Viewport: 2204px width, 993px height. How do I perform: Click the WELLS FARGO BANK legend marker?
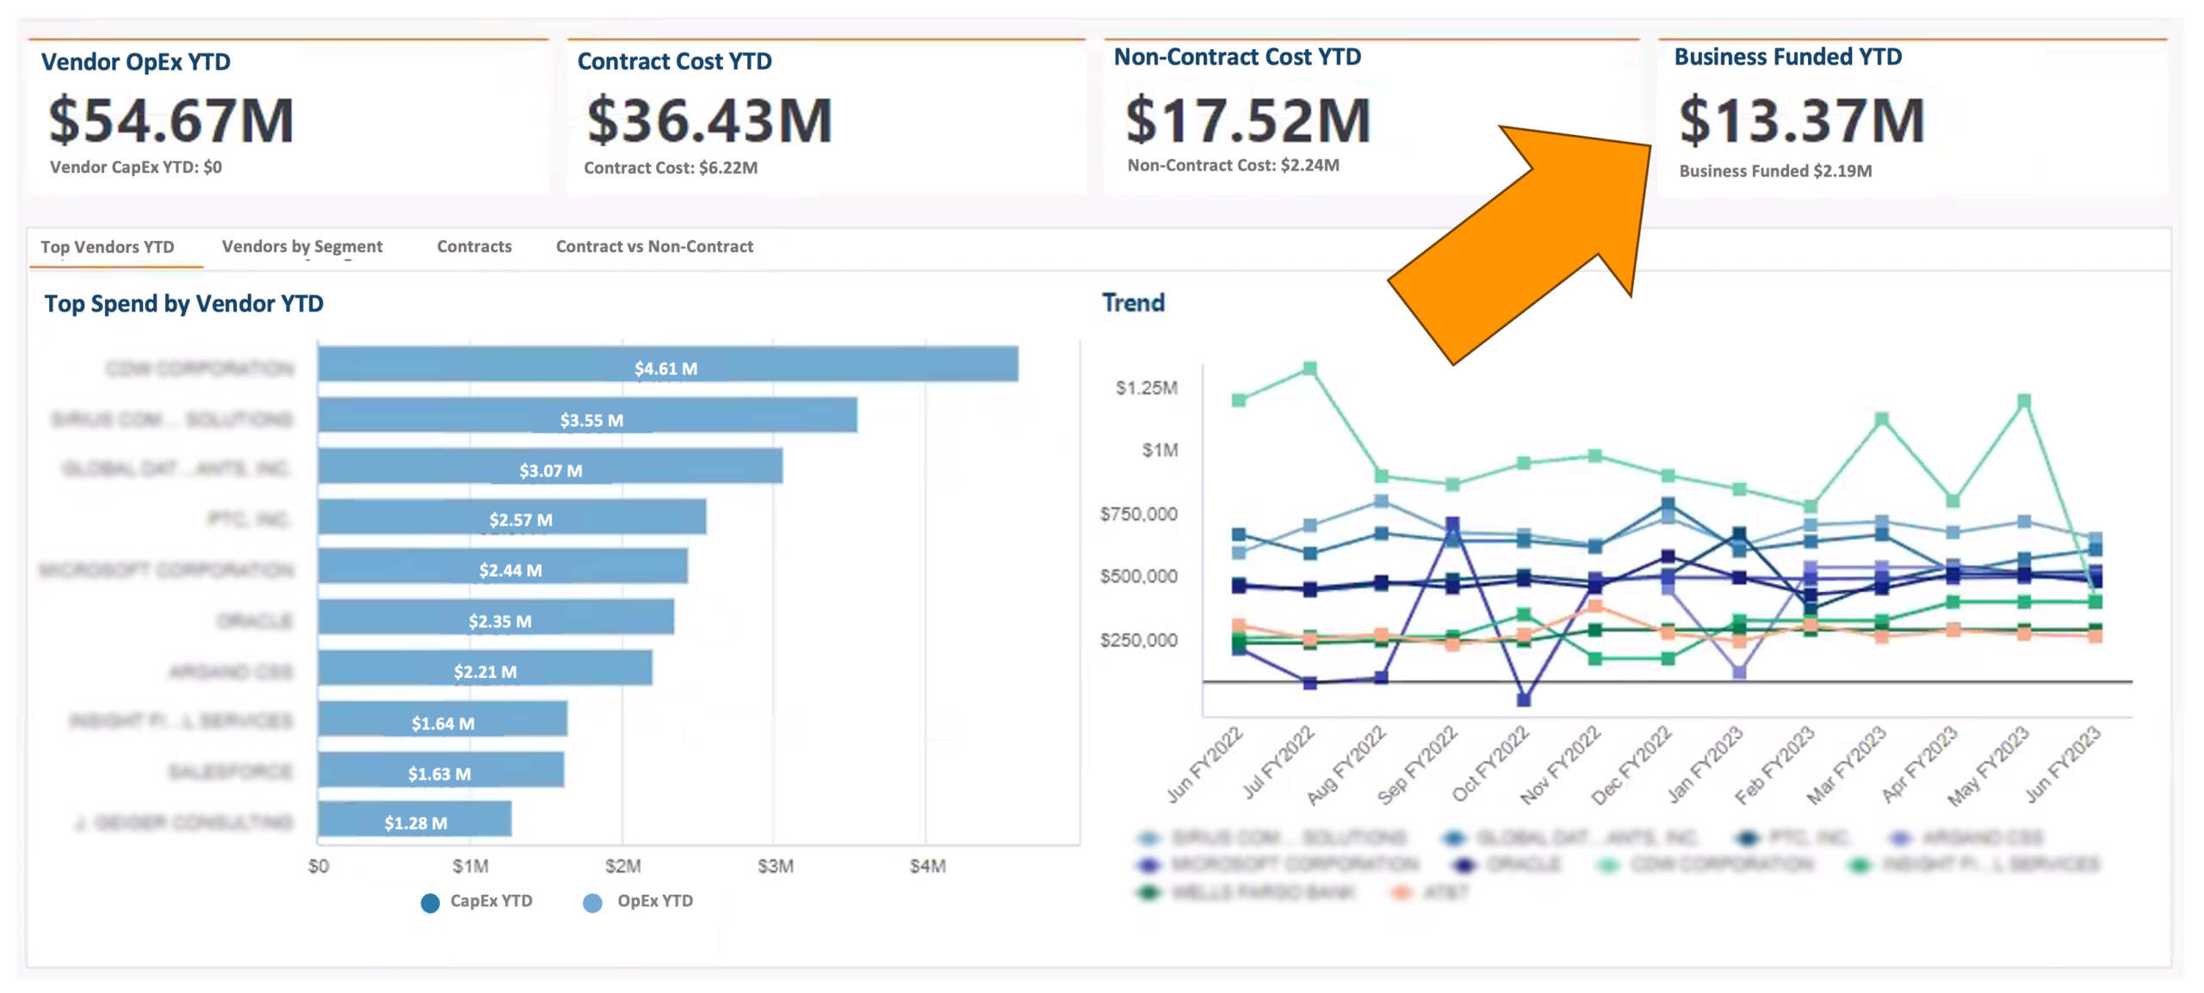(x=1149, y=892)
